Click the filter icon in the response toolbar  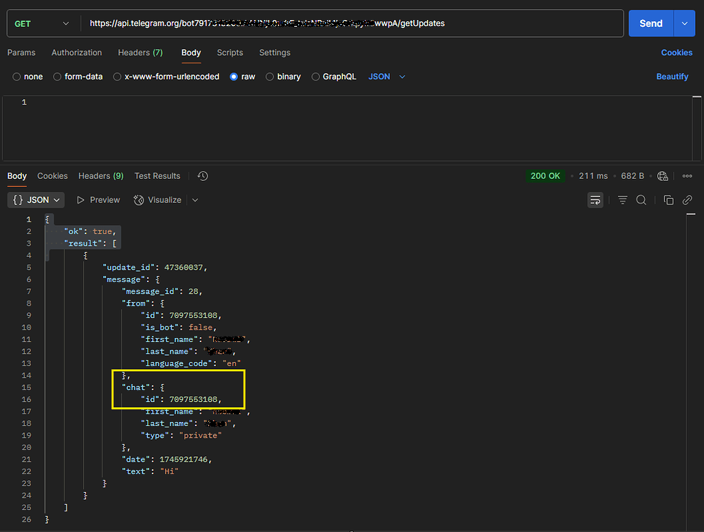[621, 200]
